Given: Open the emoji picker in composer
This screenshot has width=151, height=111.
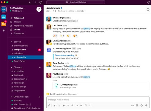Looking at the screenshot, I should (141, 105).
